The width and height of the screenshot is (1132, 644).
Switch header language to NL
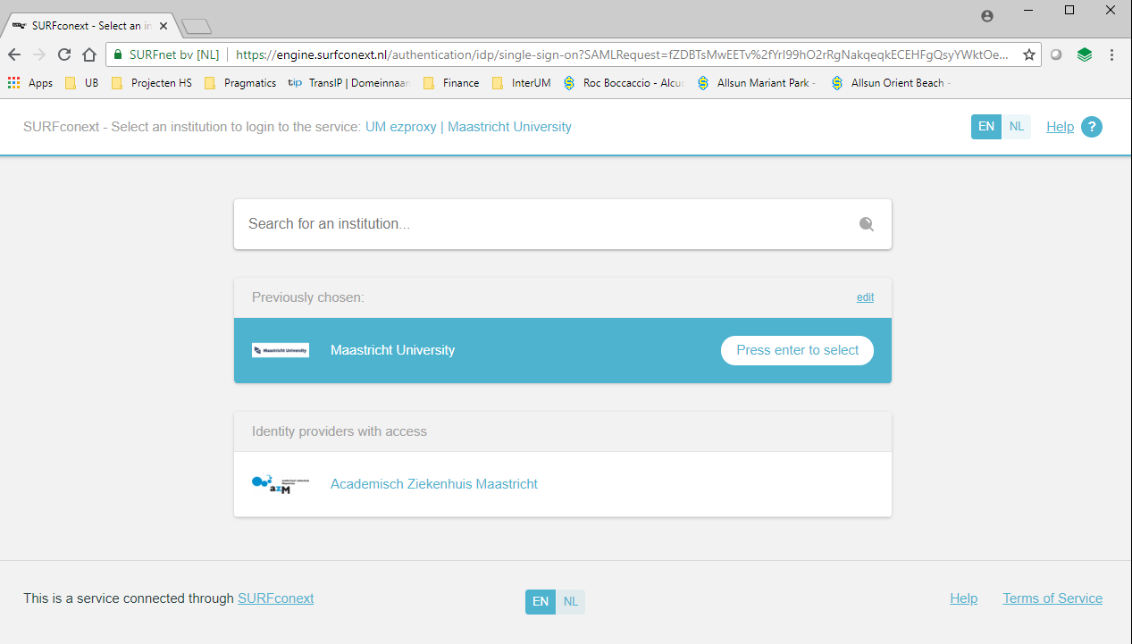(1017, 127)
